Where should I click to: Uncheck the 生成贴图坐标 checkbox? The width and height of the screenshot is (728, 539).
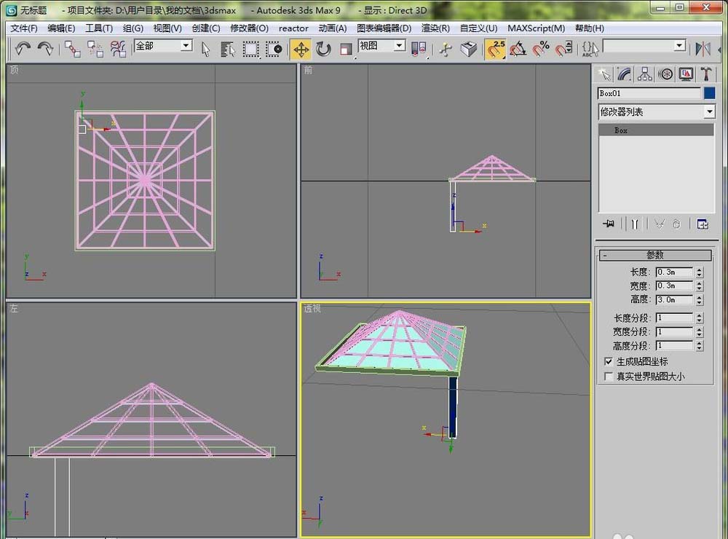[x=609, y=362]
